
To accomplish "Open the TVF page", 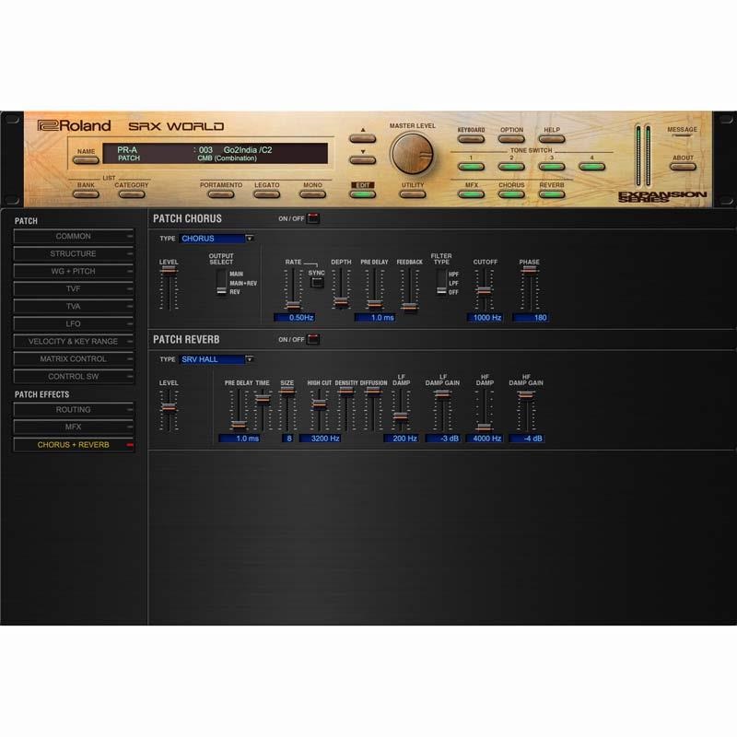I will coord(74,288).
